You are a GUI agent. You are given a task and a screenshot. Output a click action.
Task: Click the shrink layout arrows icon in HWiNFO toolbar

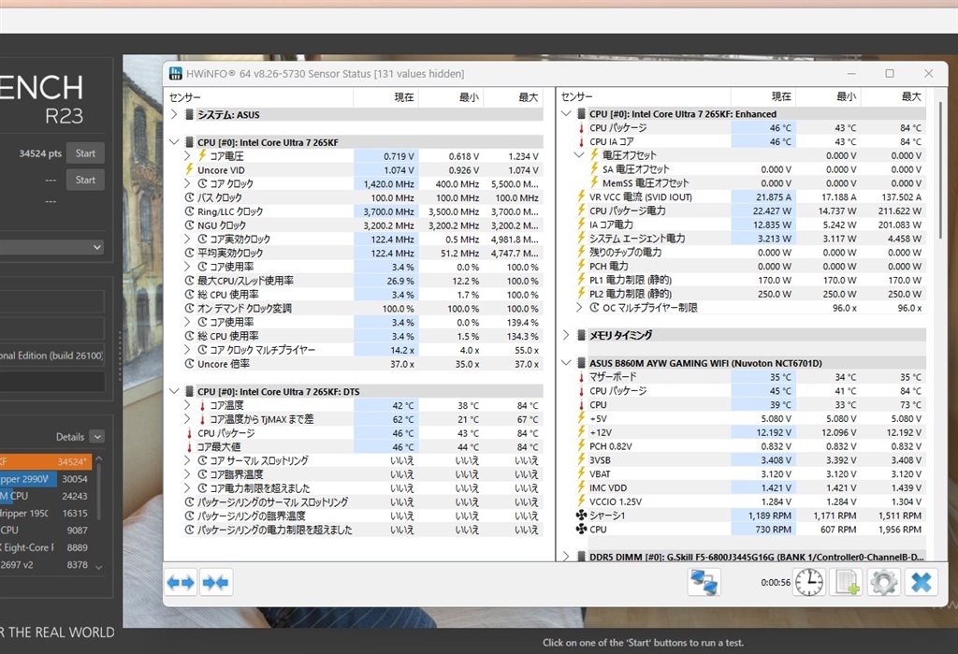(x=216, y=583)
